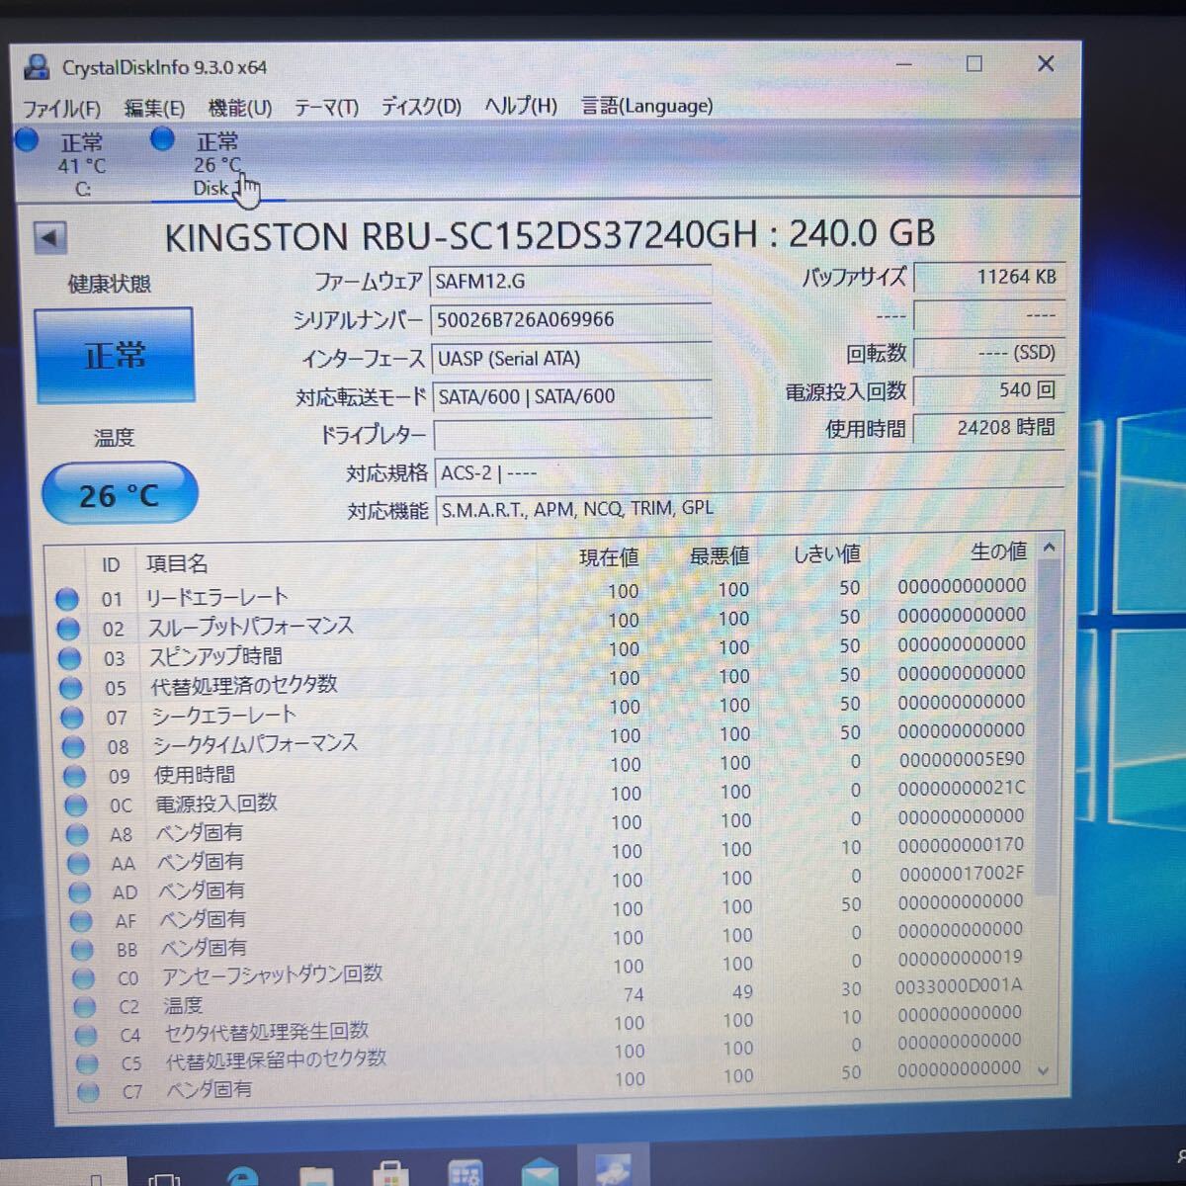
Task: Select the リードエラーレート row name
Action: click(x=216, y=598)
